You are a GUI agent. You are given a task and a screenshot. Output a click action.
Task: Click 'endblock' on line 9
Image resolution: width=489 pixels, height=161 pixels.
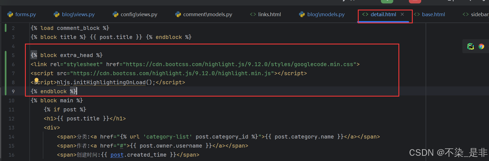click(x=54, y=92)
